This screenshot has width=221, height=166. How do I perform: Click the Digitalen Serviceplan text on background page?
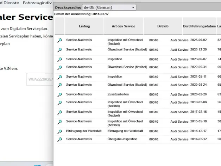[x=29, y=29]
